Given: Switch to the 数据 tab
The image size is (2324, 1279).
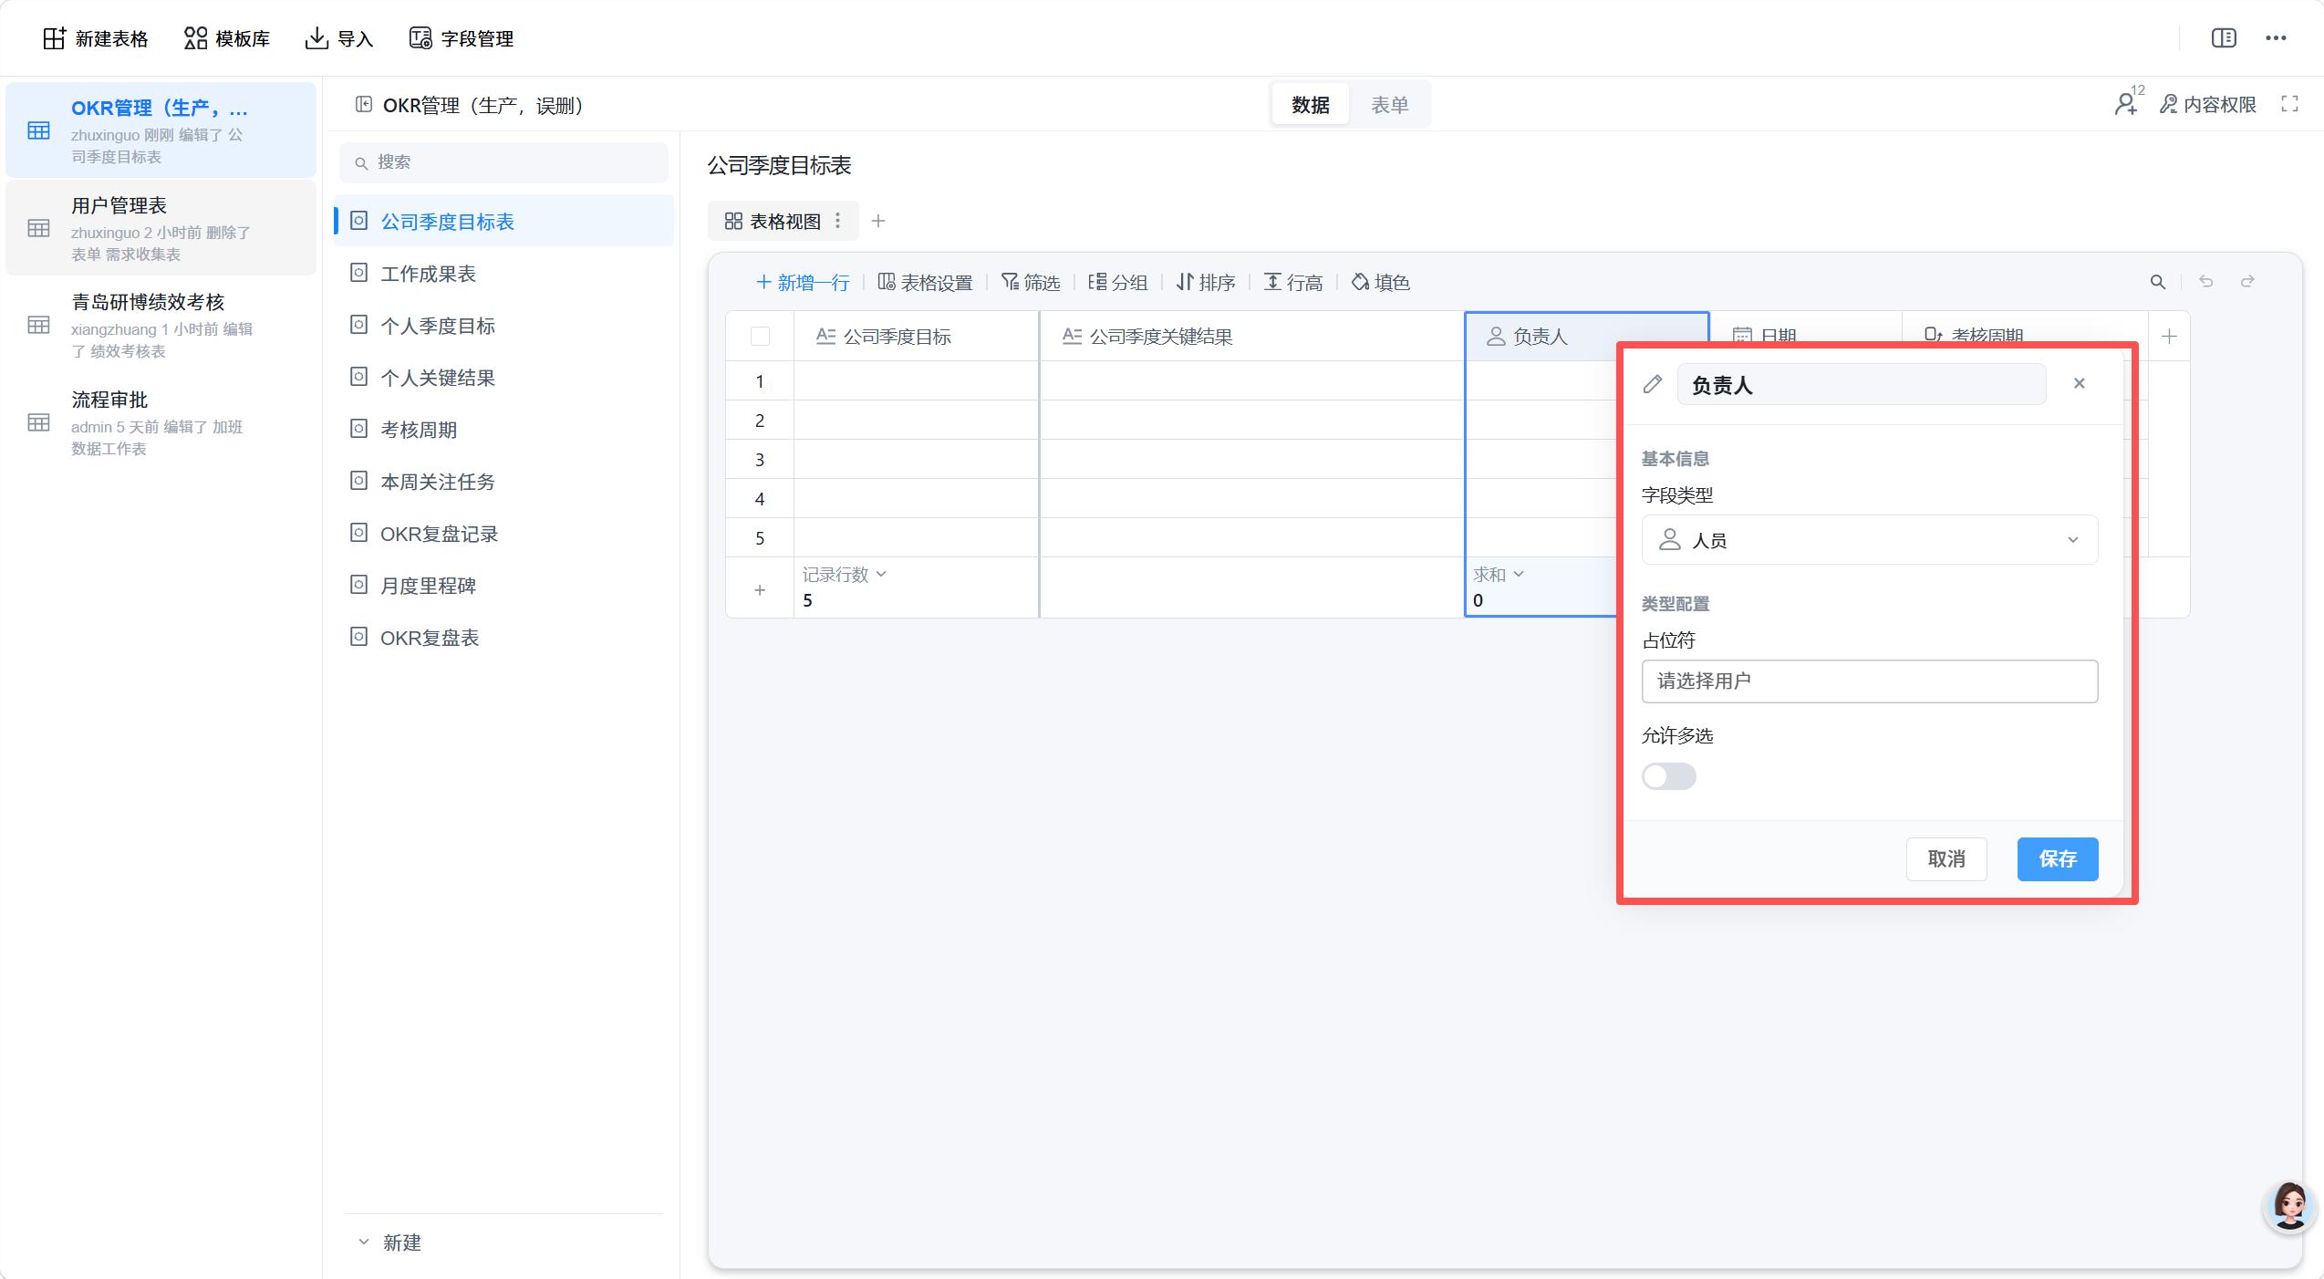Looking at the screenshot, I should (1311, 105).
